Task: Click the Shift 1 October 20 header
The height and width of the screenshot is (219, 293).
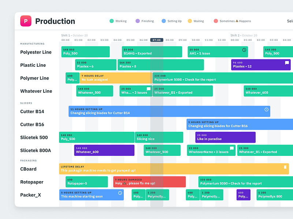Action: pos(74,35)
